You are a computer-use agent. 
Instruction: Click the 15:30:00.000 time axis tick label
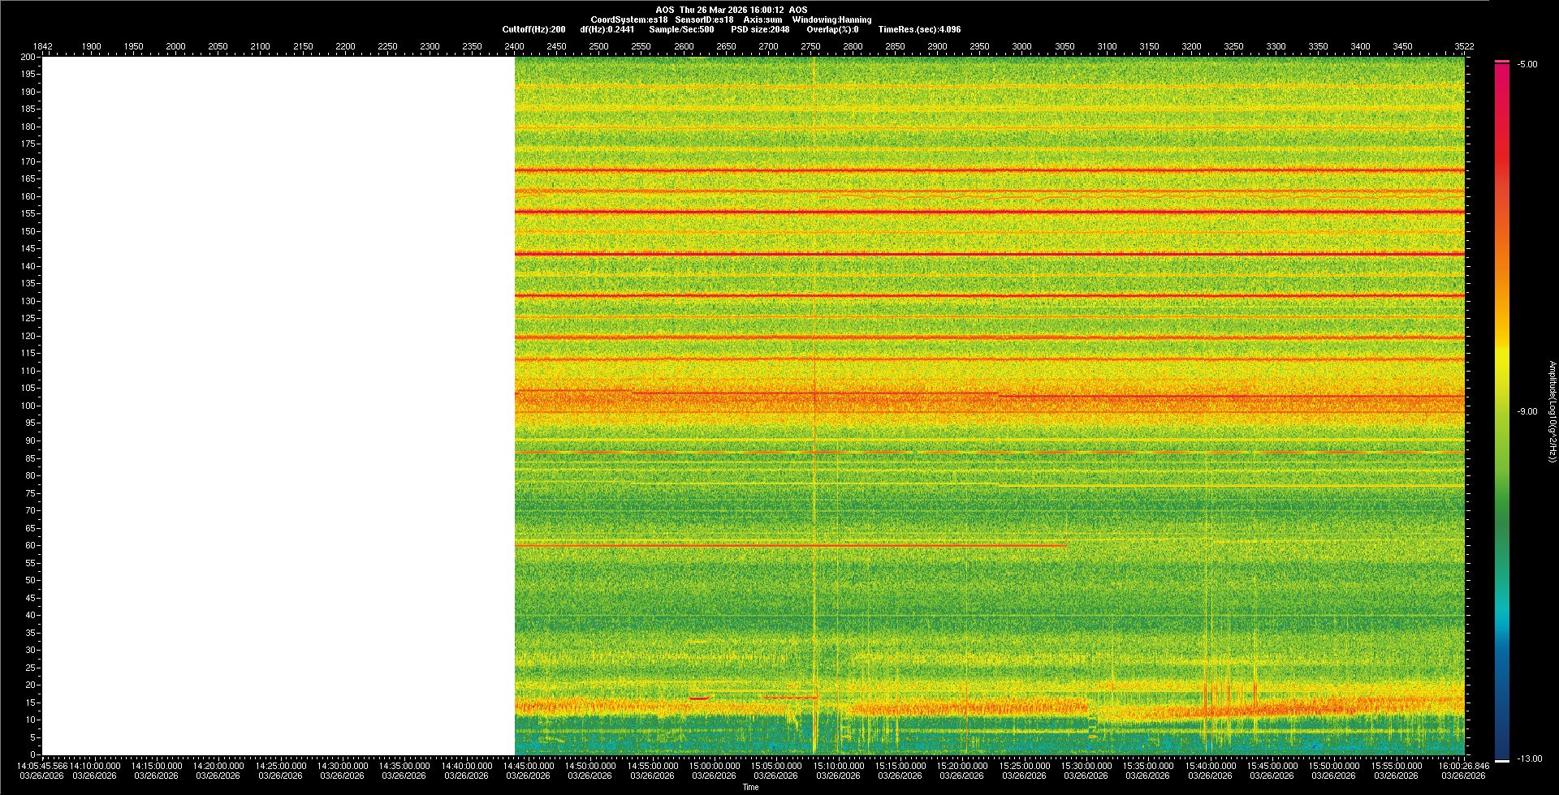pyautogui.click(x=1086, y=766)
